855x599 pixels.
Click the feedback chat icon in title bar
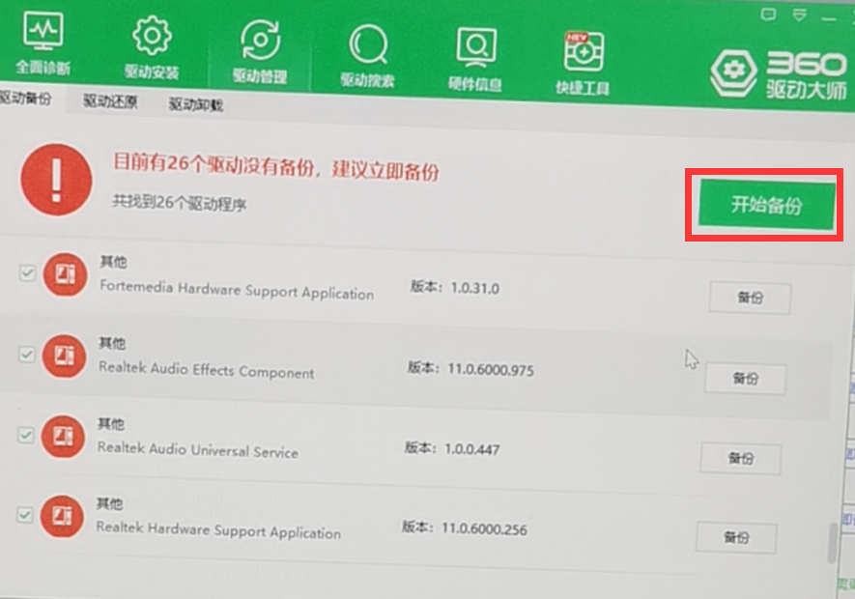[768, 14]
